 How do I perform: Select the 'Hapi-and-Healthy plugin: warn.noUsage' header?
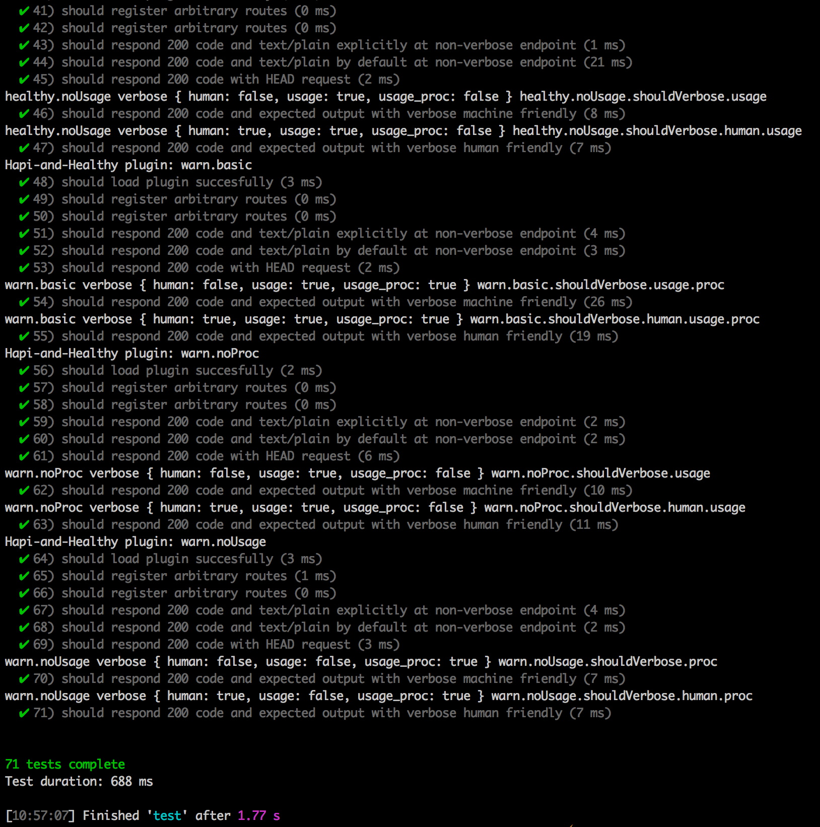click(x=135, y=541)
